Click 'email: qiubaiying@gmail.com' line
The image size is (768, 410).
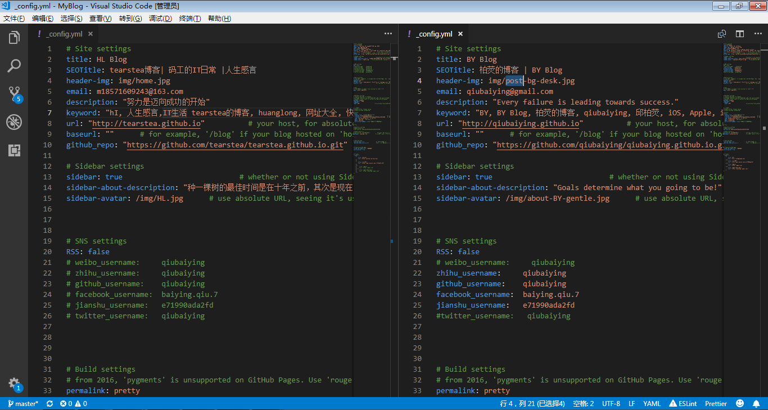click(x=495, y=92)
